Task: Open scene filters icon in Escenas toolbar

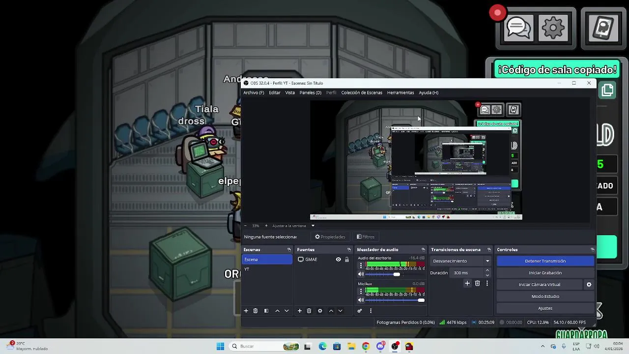Action: [266, 311]
